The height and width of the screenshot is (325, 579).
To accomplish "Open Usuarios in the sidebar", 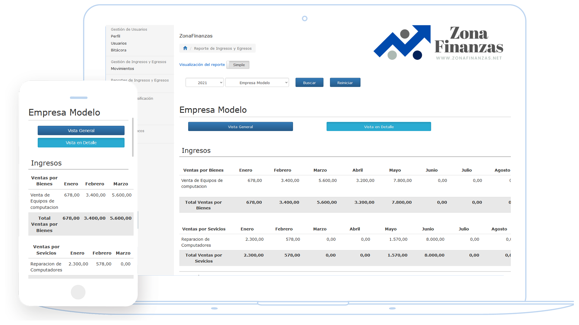I will (x=119, y=43).
